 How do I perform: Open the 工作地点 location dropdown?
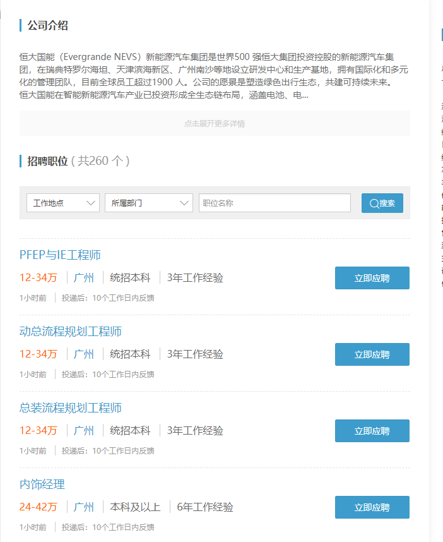pos(63,203)
